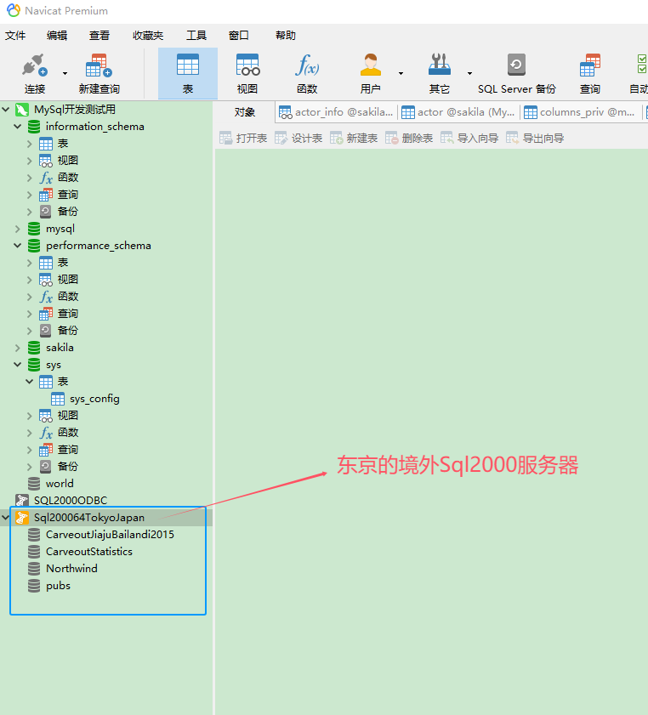Click the Export Wizard (导出向导) button
The width and height of the screenshot is (648, 715).
coord(535,139)
